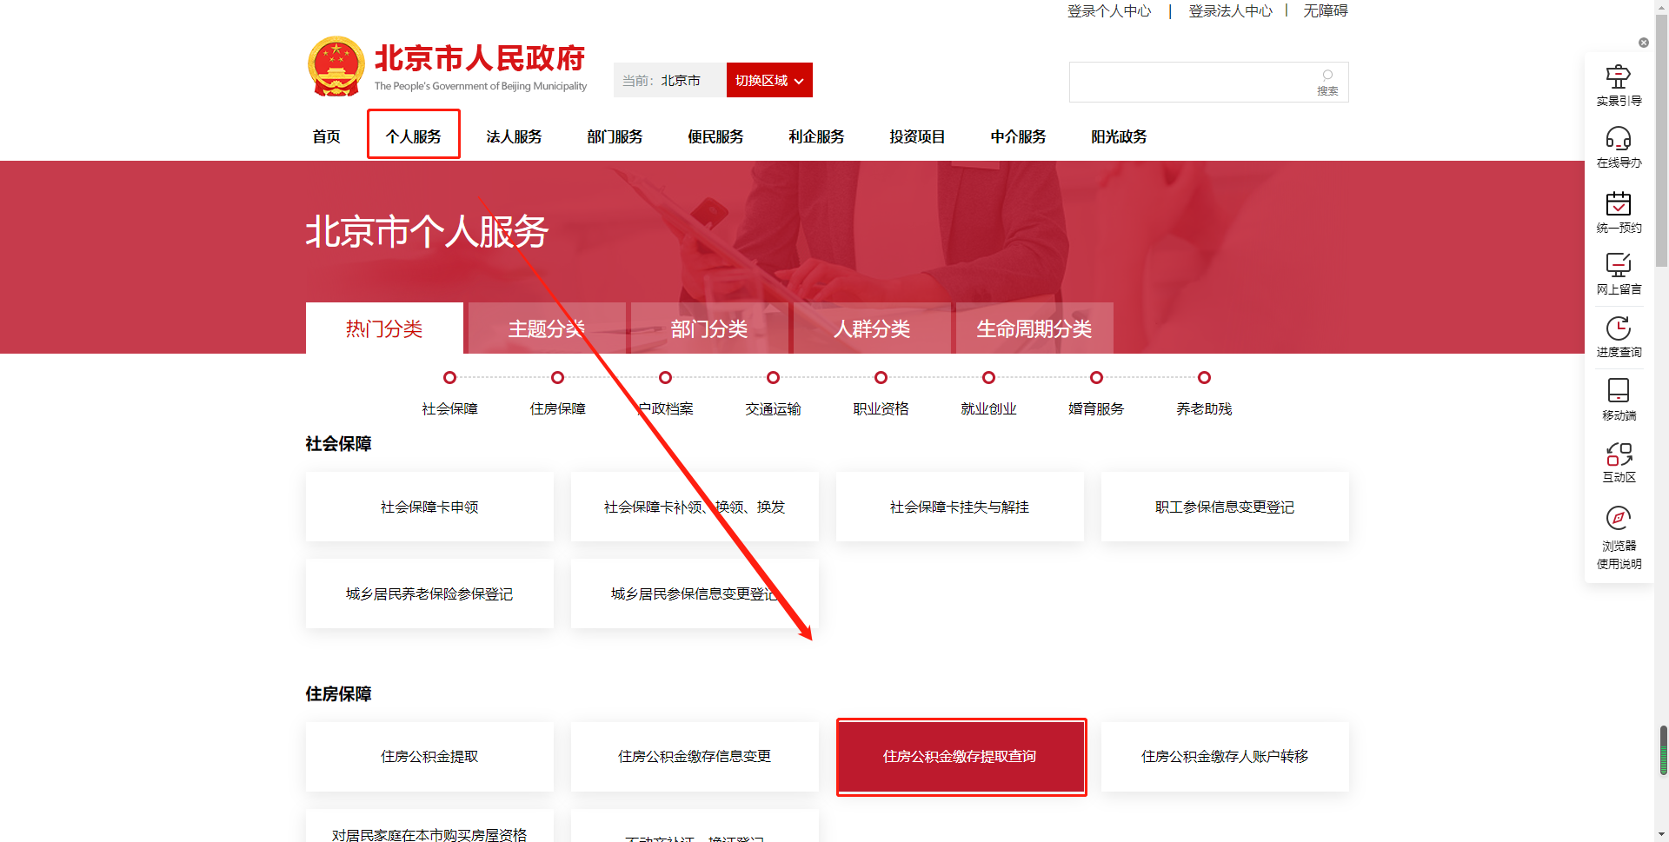Screen dimensions: 1669x842
Task: Open 利企服务 navigation item
Action: [816, 136]
